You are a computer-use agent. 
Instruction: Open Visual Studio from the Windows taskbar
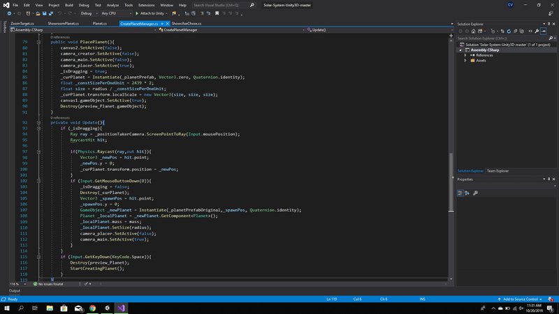(119, 307)
